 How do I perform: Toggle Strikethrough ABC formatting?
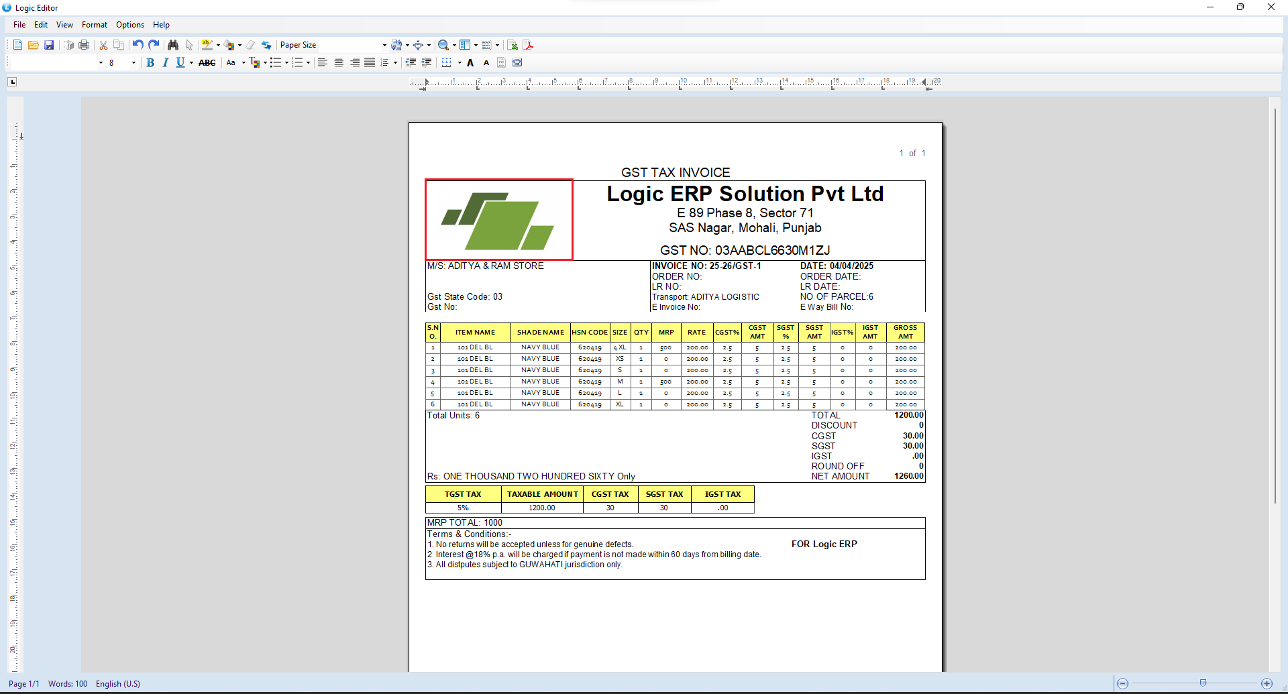click(x=207, y=62)
